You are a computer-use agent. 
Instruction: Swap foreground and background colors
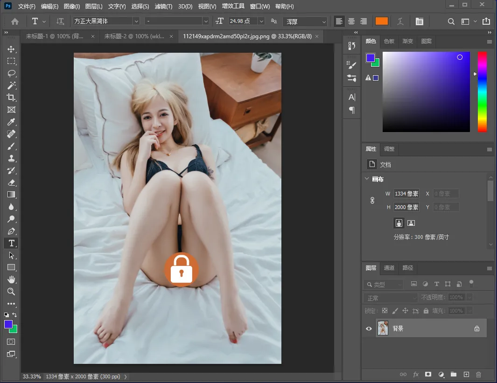click(x=14, y=314)
